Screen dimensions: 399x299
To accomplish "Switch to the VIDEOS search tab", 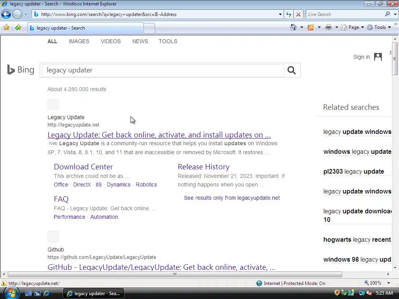I will tap(111, 41).
